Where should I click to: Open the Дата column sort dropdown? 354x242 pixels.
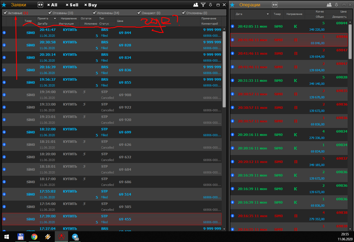pyautogui.click(x=268, y=14)
